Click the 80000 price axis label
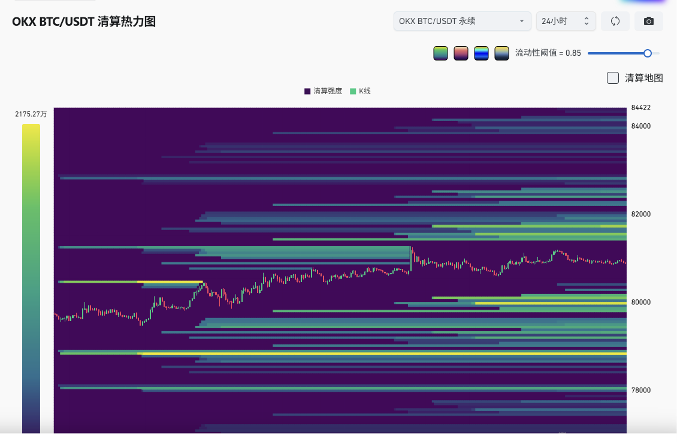677x442 pixels. 640,302
